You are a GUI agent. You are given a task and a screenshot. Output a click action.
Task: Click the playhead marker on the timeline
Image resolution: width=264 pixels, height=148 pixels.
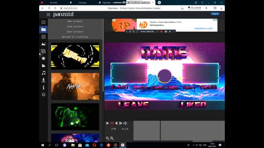(160, 131)
